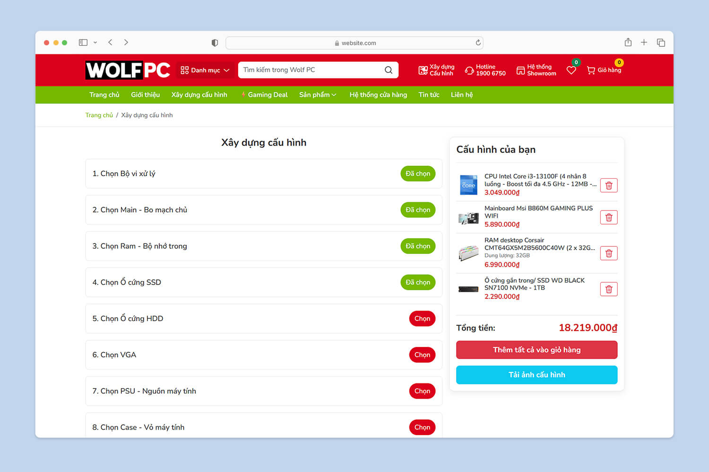709x472 pixels.
Task: Open the wishlist heart icon
Action: tap(571, 70)
